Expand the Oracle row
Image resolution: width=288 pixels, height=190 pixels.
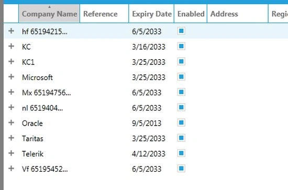point(11,122)
